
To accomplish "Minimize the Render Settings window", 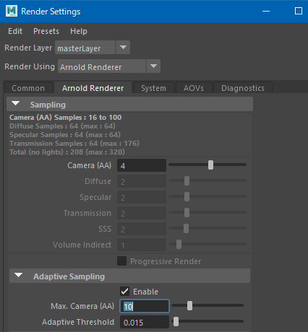I will (x=266, y=11).
